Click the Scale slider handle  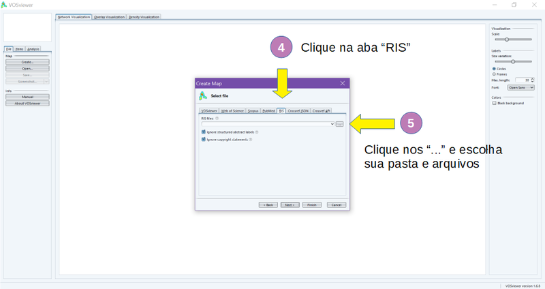(x=507, y=40)
